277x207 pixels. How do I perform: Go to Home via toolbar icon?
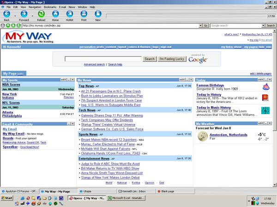point(55,14)
